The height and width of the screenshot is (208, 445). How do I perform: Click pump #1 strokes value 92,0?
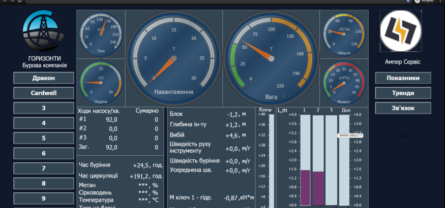(111, 120)
